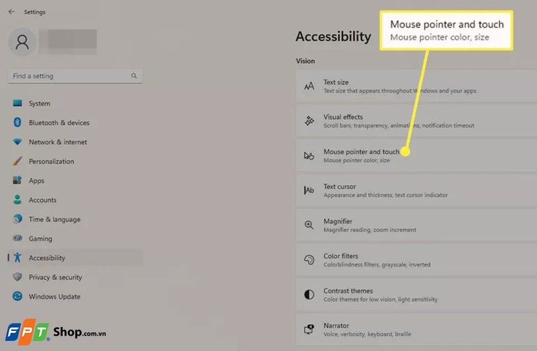The image size is (537, 351).
Task: Open Mouse pointer and touch setting
Action: (416, 155)
